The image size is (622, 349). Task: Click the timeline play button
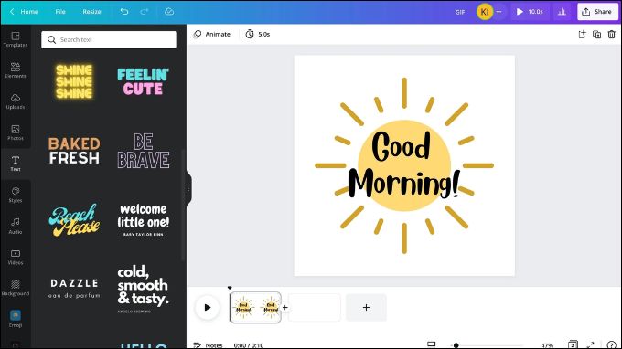coord(207,307)
